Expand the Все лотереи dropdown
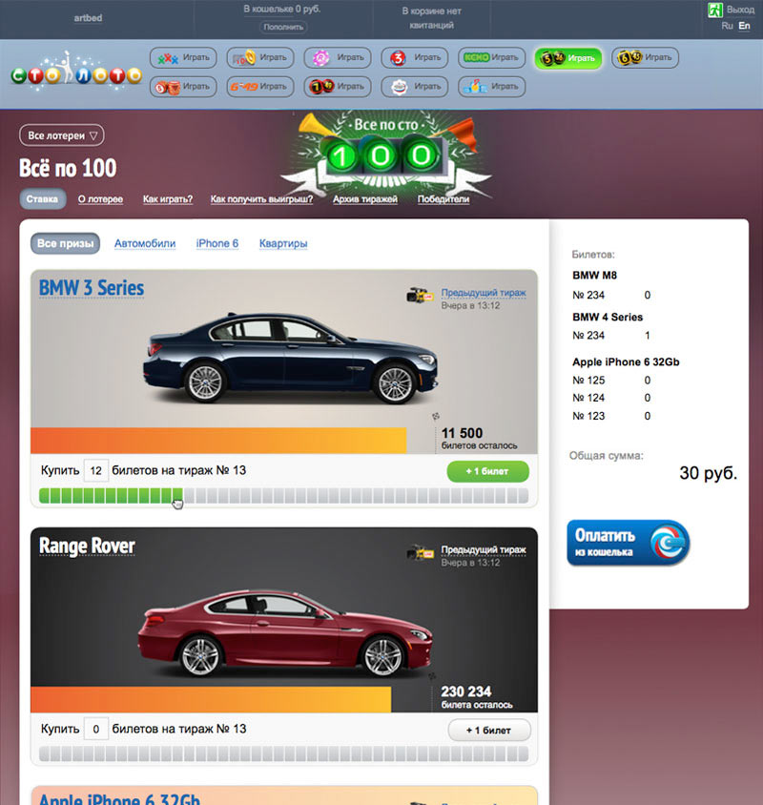The width and height of the screenshot is (763, 805). coord(62,135)
